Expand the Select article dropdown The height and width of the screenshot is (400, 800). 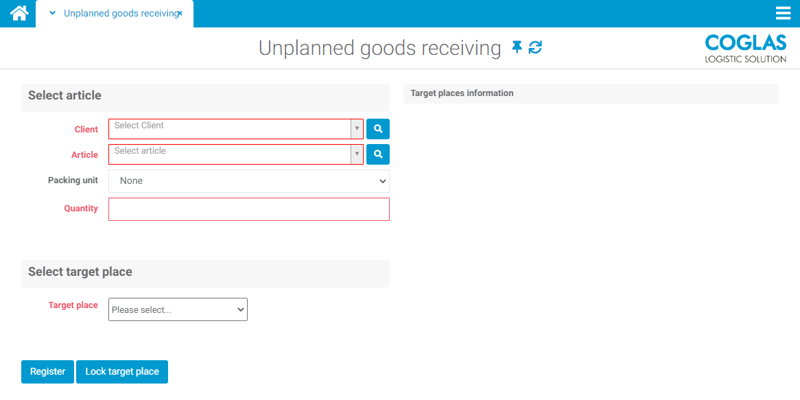[x=357, y=154]
